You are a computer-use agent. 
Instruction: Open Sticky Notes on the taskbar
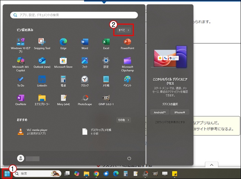(175, 174)
